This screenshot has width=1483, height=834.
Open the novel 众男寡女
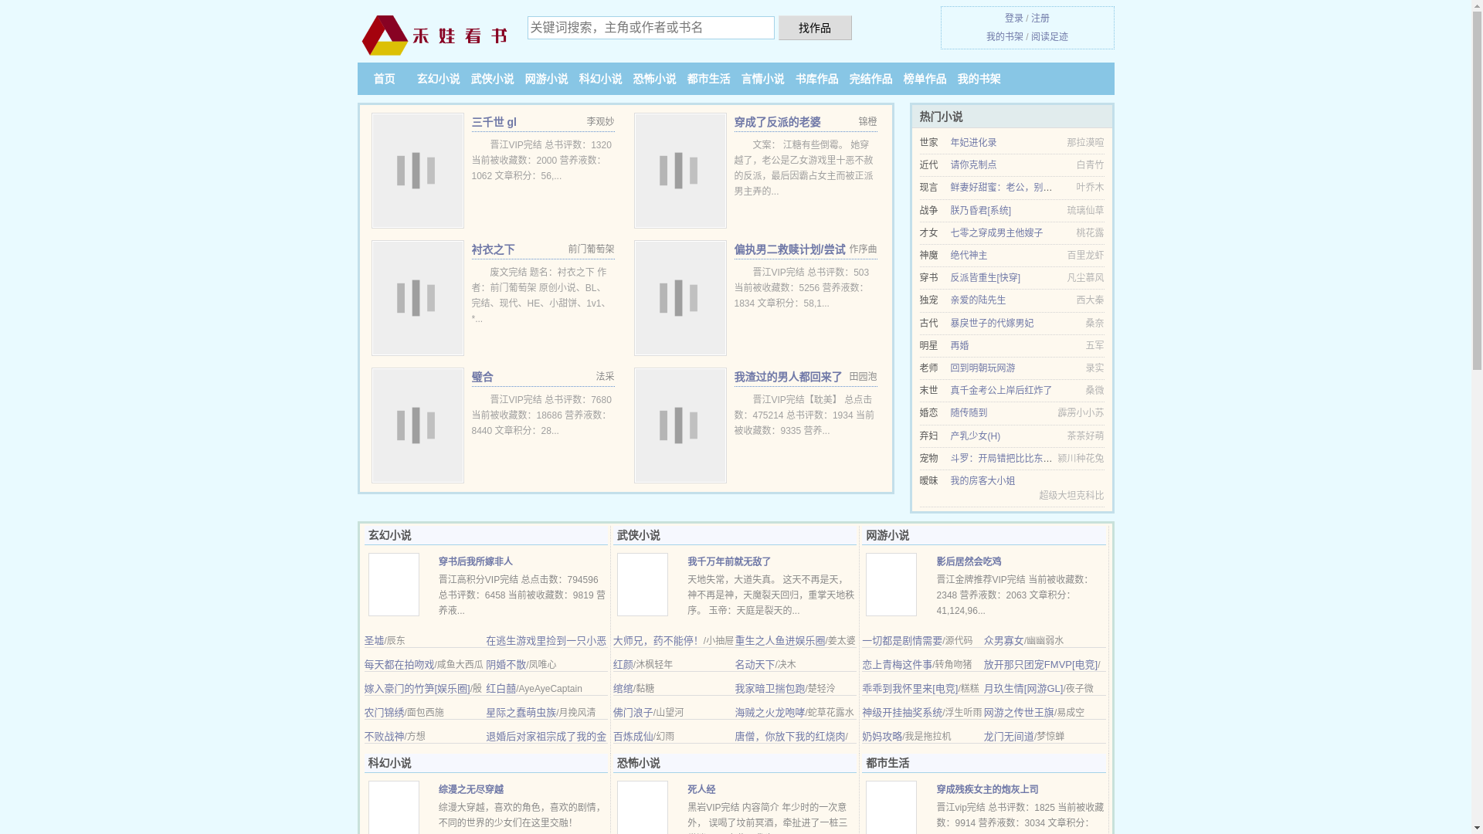(1003, 640)
